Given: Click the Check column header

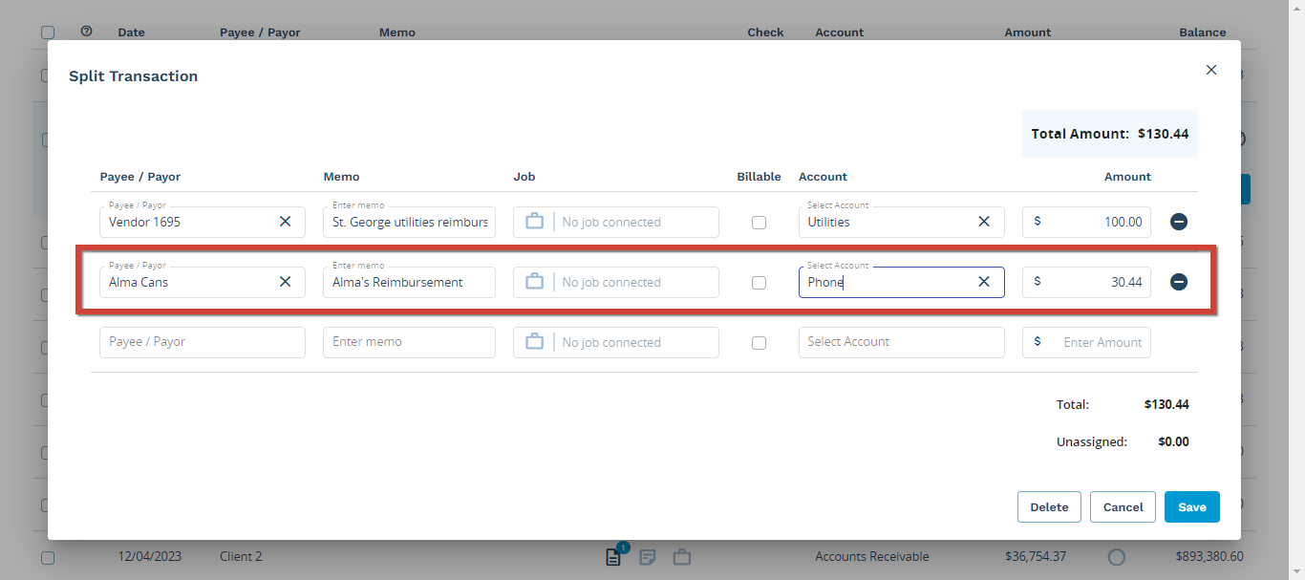Looking at the screenshot, I should 765,32.
